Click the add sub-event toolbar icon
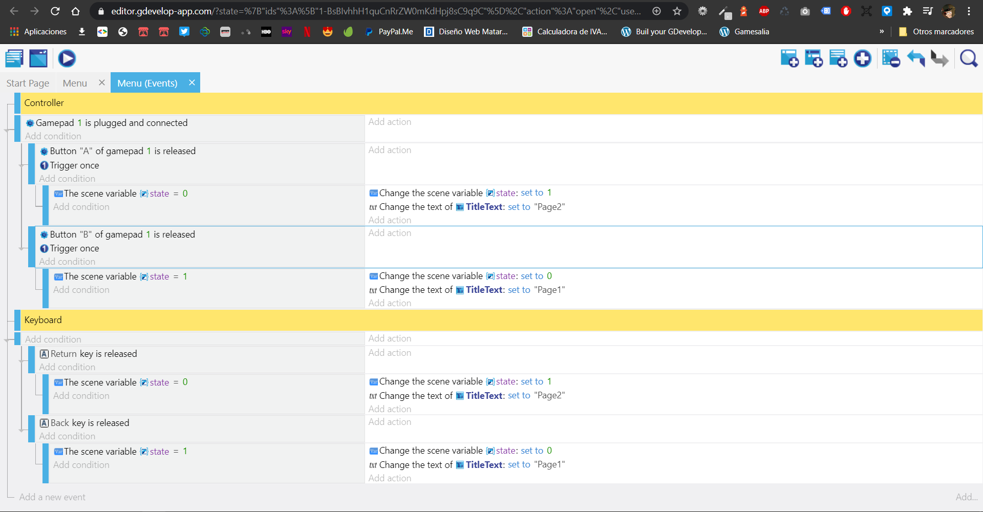 coord(814,58)
